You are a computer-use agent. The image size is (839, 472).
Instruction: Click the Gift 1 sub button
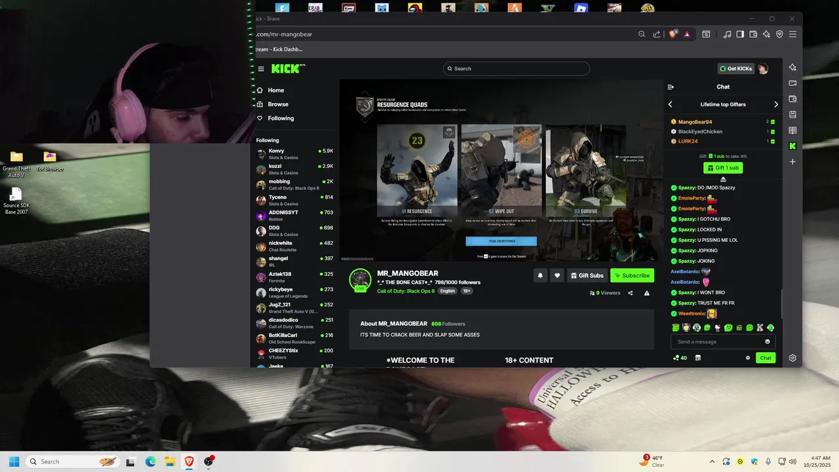tap(723, 168)
